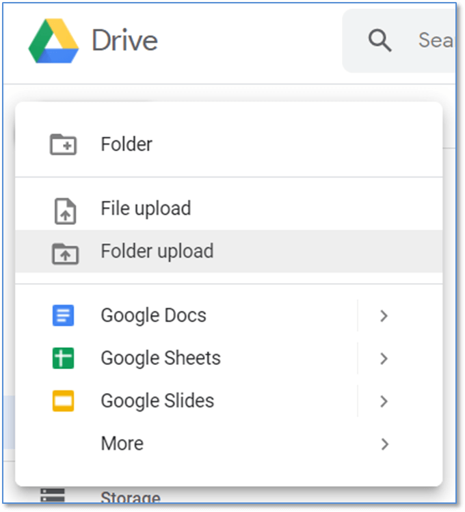This screenshot has height=512, width=465.
Task: Open the More submenu label
Action: [122, 444]
